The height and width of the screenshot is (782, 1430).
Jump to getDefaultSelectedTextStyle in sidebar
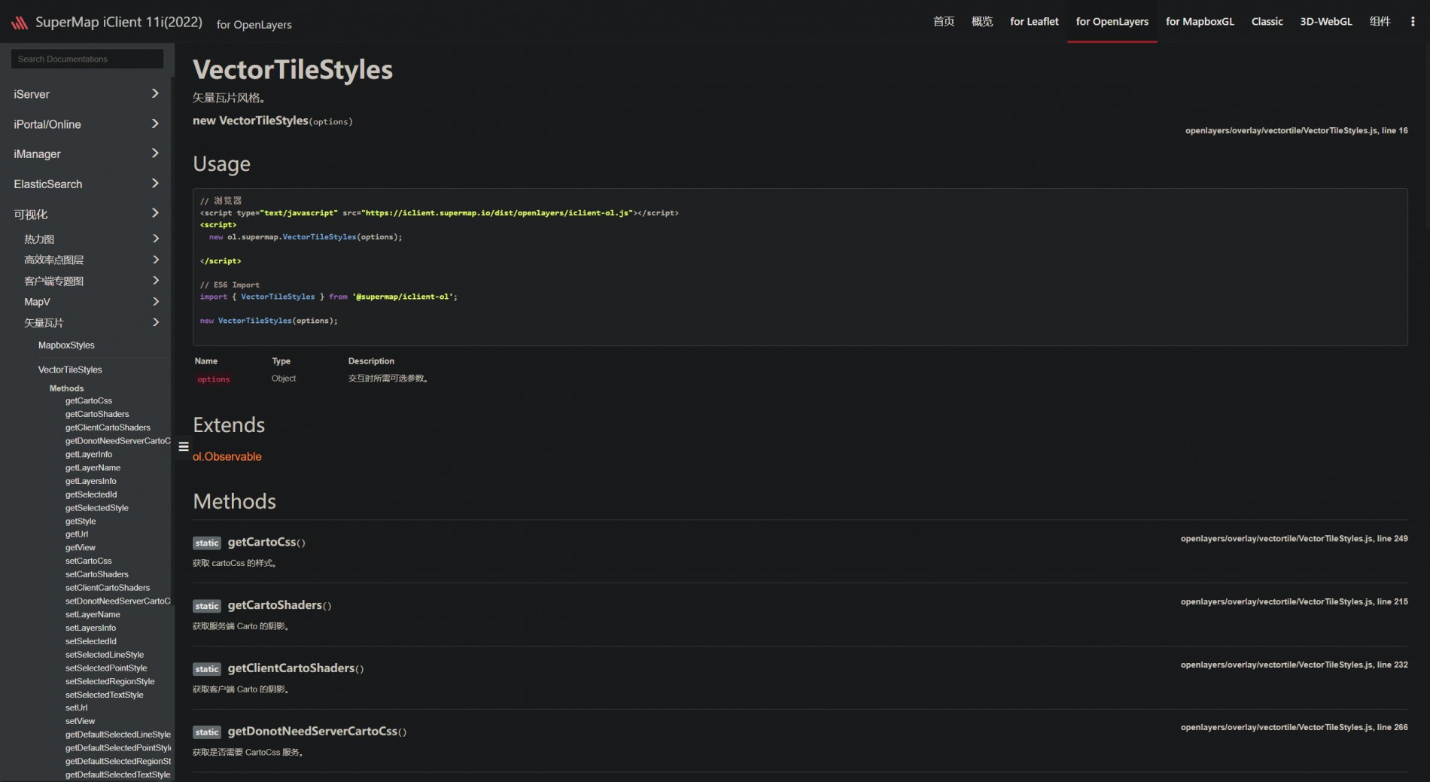pos(118,774)
